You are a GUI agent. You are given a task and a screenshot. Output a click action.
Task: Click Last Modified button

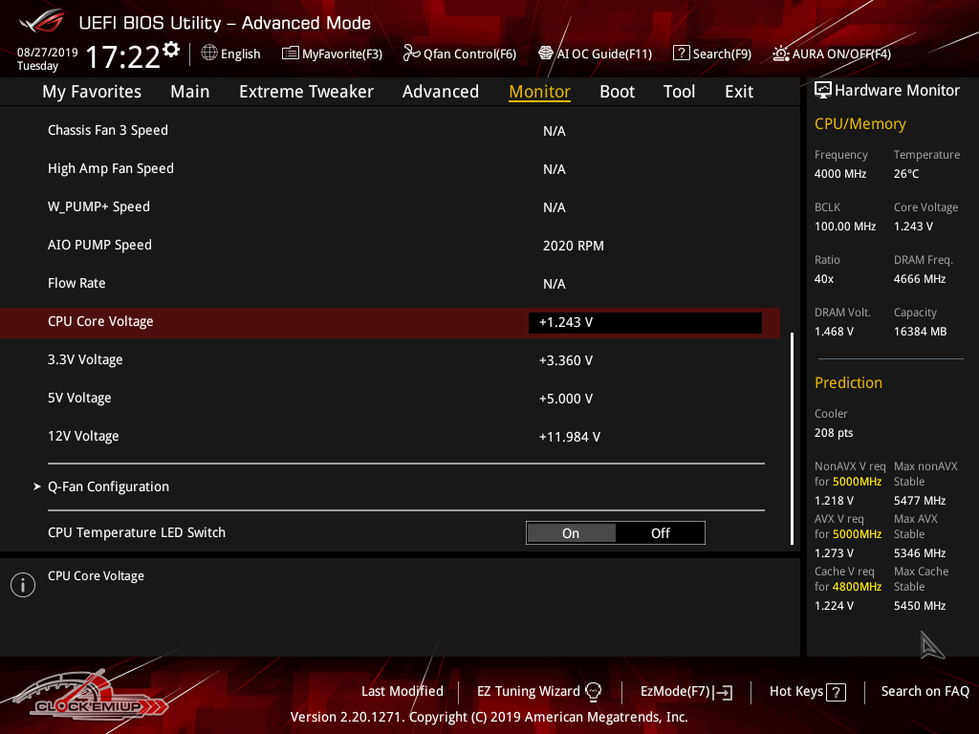(x=402, y=691)
